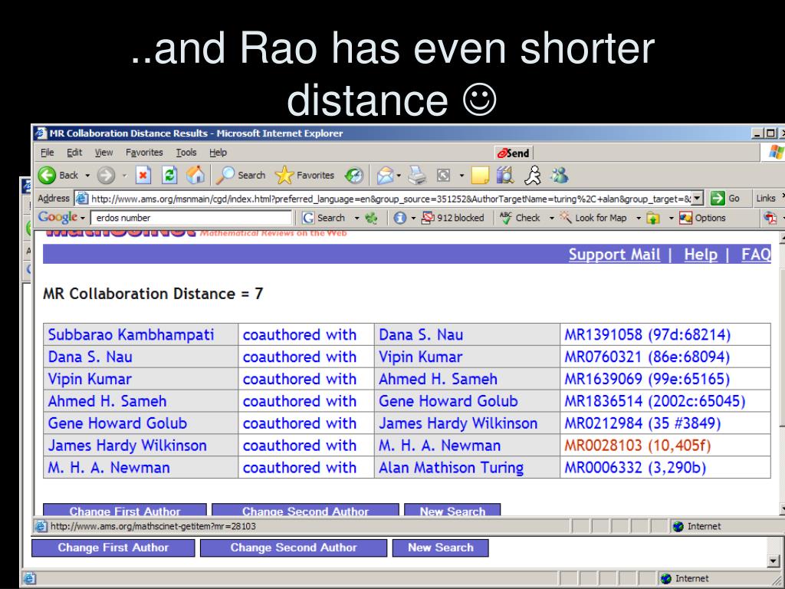
Task: Open the Look for Map dropdown
Action: [x=639, y=219]
